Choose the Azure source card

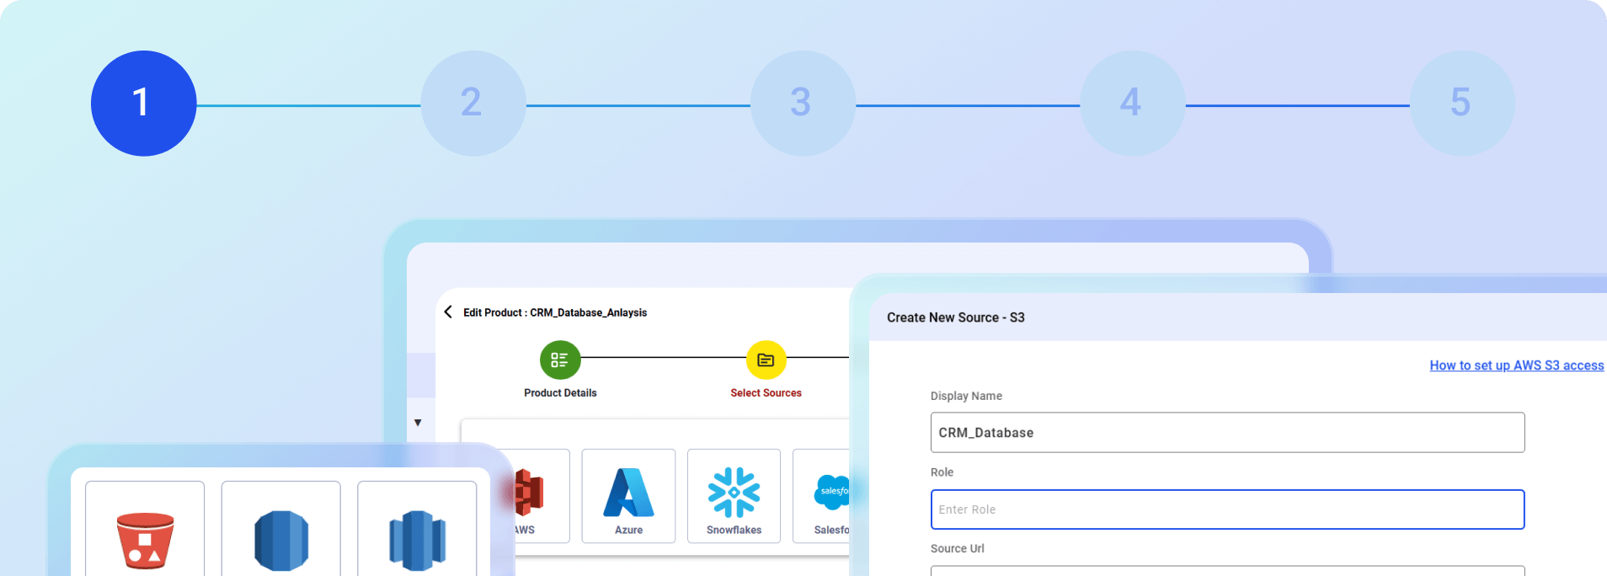coord(628,496)
